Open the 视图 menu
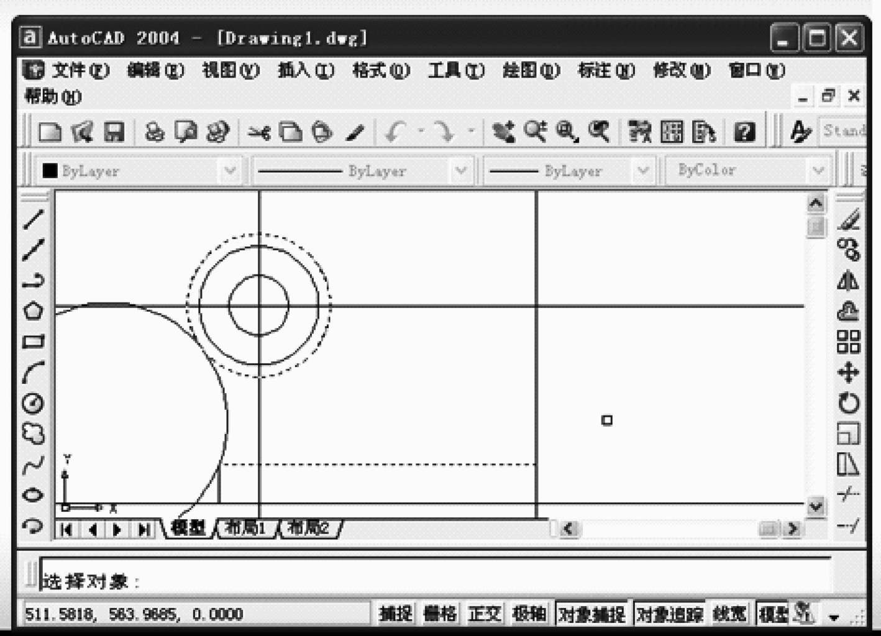 [231, 70]
